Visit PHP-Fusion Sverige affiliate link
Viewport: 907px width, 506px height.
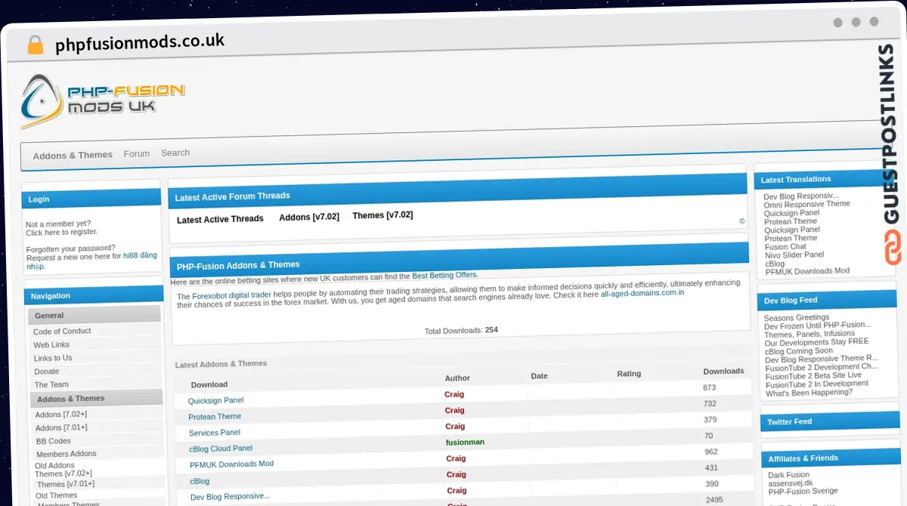[x=803, y=491]
